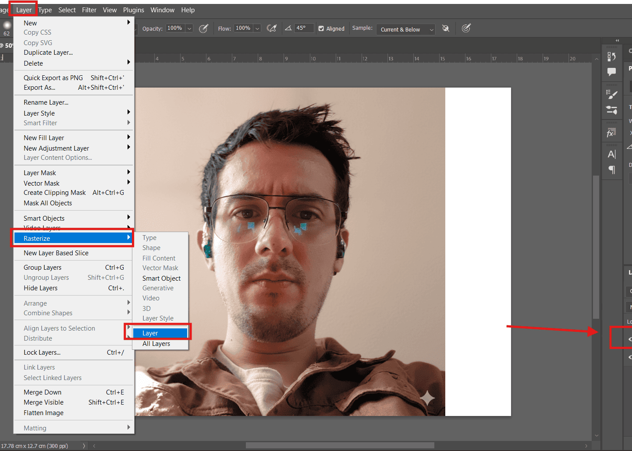Uncheck the Aligned checkbox
The width and height of the screenshot is (632, 451).
pyautogui.click(x=321, y=29)
